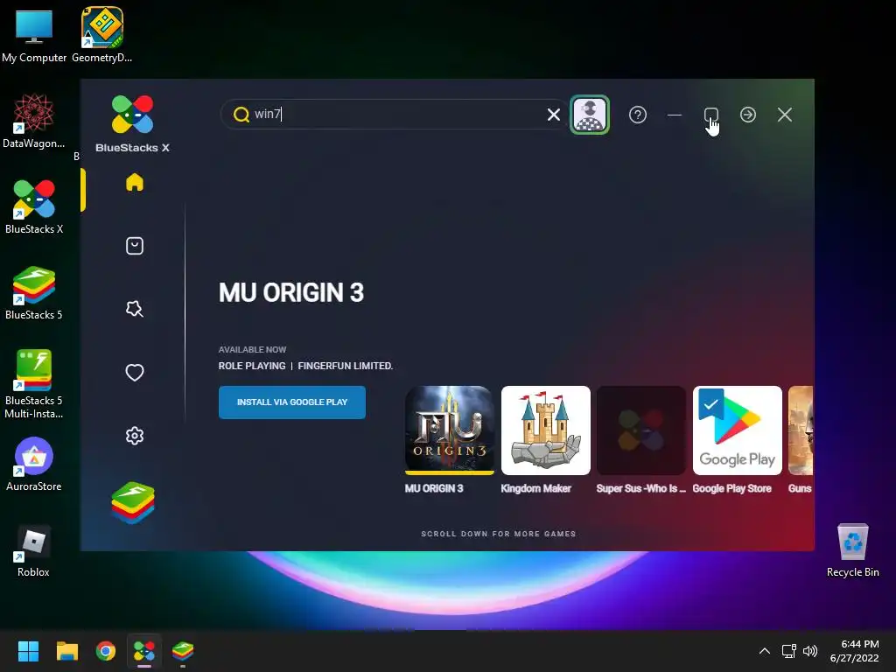Open the Windows Start menu
This screenshot has width=896, height=672.
[x=28, y=651]
